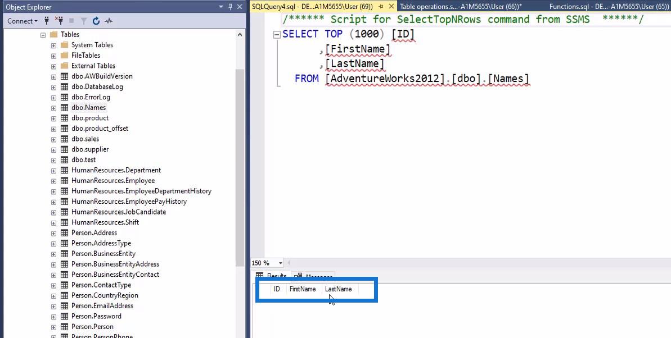Viewport: 671px width, 338px height.
Task: Open the Connect dropdown menu
Action: click(x=22, y=21)
